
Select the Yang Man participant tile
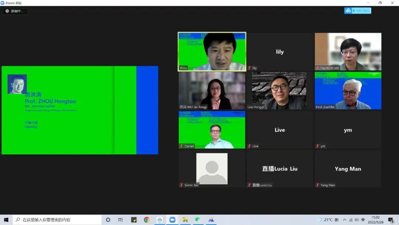pyautogui.click(x=348, y=169)
